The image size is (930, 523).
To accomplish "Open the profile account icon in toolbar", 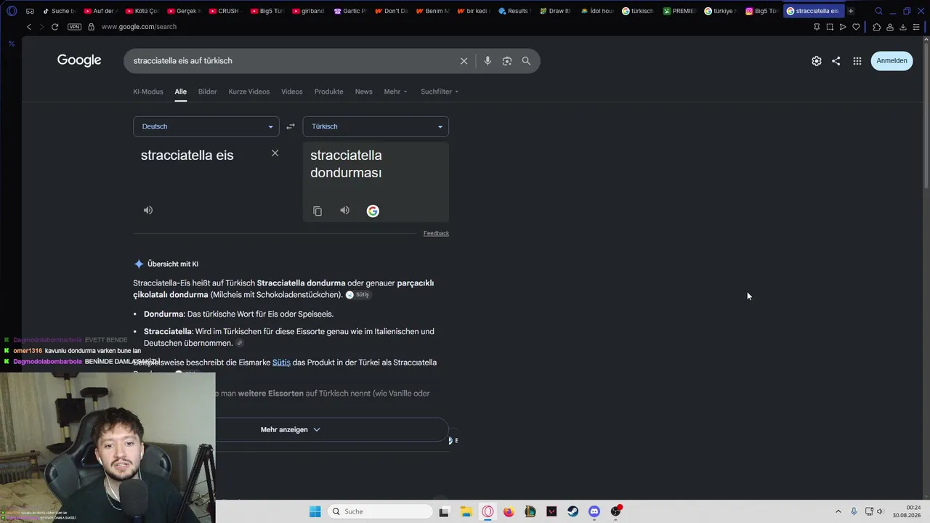I will click(x=890, y=27).
